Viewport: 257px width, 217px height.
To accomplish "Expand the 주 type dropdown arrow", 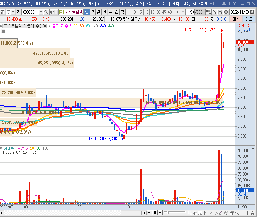I will click(x=13, y=12).
